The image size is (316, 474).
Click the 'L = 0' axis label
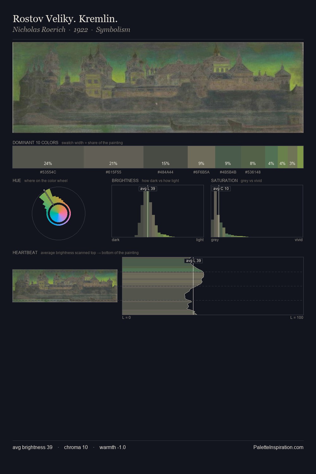126,318
